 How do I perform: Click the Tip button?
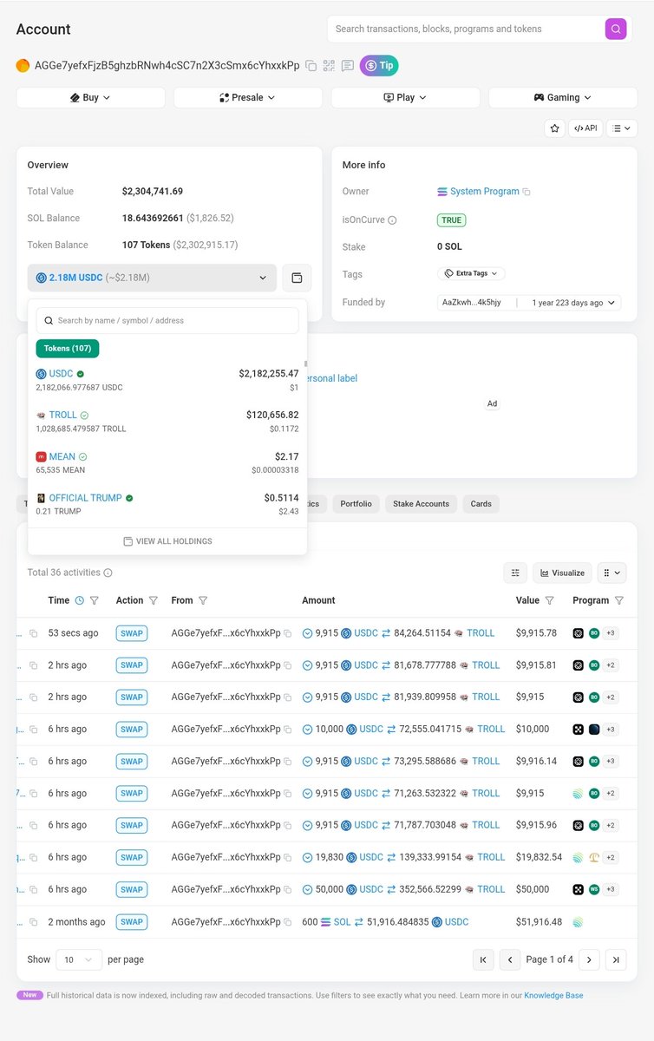[379, 66]
